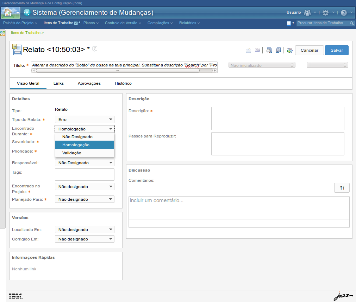Click the Passos para Reproduzir text area
The height and width of the screenshot is (302, 356).
278,144
